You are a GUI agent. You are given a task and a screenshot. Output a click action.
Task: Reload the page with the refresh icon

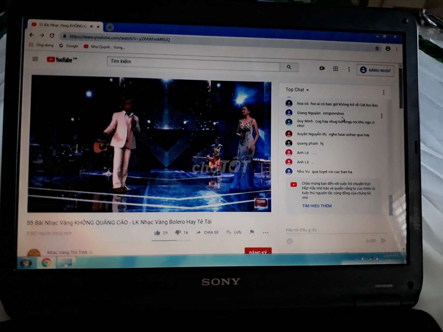(x=52, y=35)
